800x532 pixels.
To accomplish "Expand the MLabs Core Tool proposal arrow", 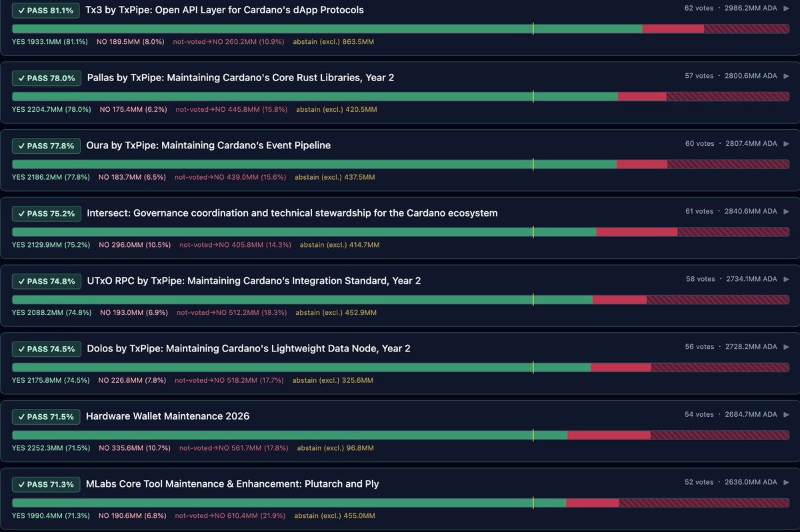I will pyautogui.click(x=786, y=482).
